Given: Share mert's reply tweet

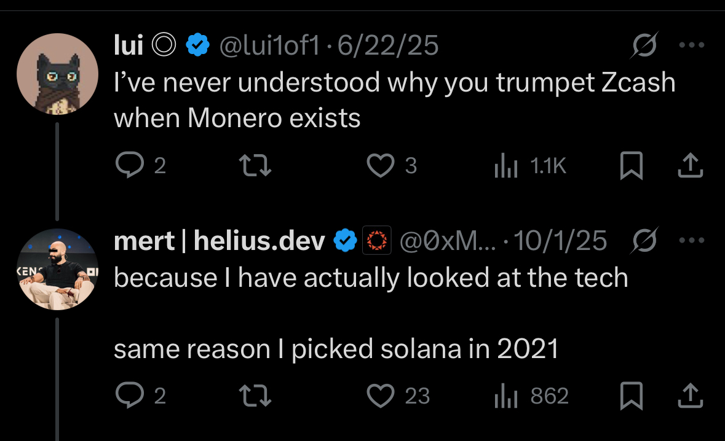Looking at the screenshot, I should pos(691,396).
